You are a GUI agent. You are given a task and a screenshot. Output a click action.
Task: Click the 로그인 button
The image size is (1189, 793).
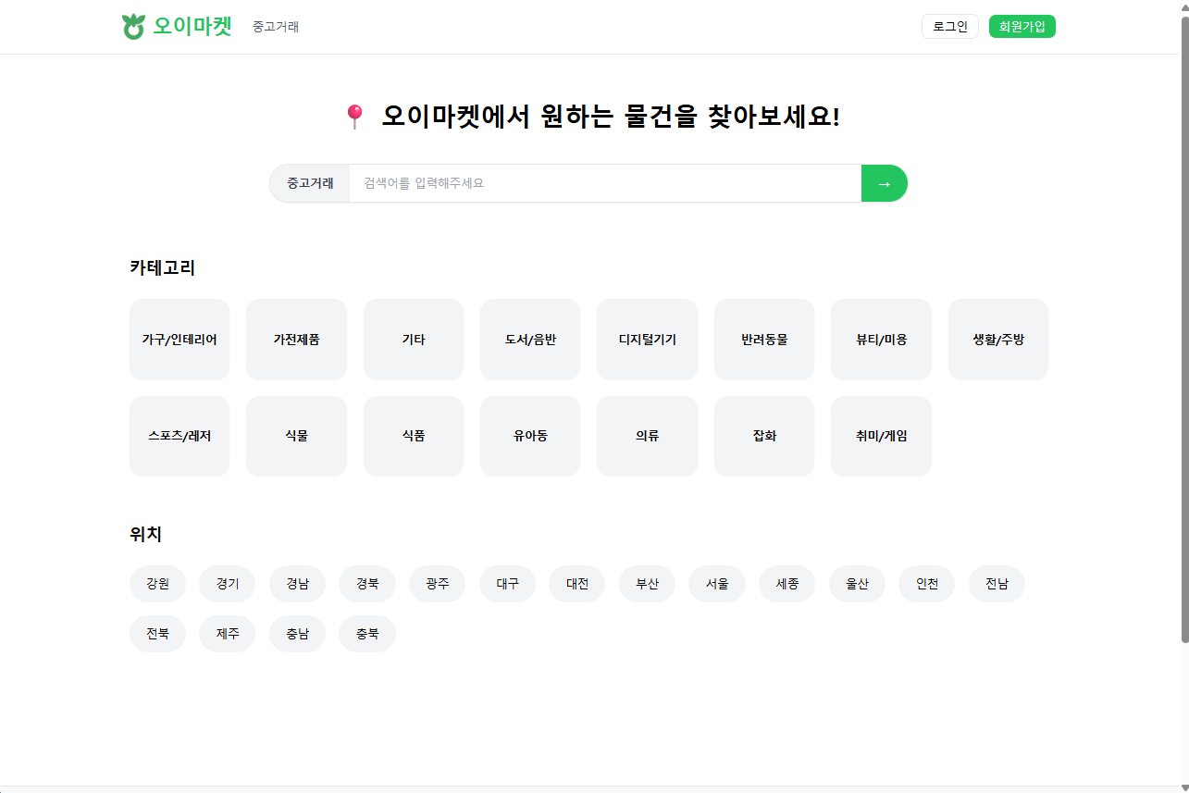[x=949, y=27]
